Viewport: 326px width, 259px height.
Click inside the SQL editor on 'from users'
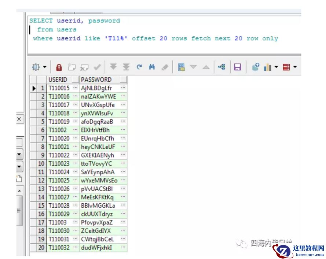point(57,30)
